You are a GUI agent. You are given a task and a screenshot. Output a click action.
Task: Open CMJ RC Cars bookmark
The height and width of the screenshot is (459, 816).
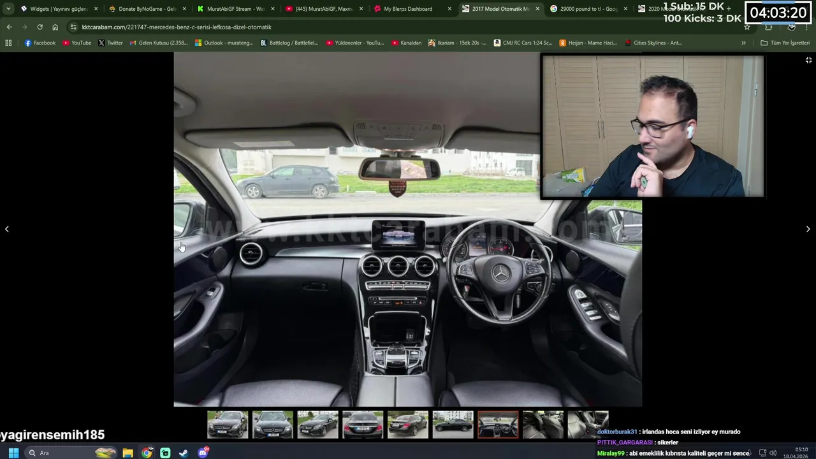[523, 43]
